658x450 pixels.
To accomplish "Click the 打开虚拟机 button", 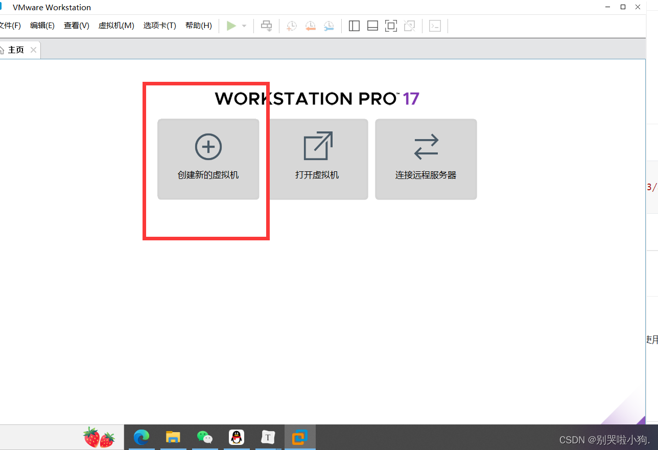I will click(317, 159).
